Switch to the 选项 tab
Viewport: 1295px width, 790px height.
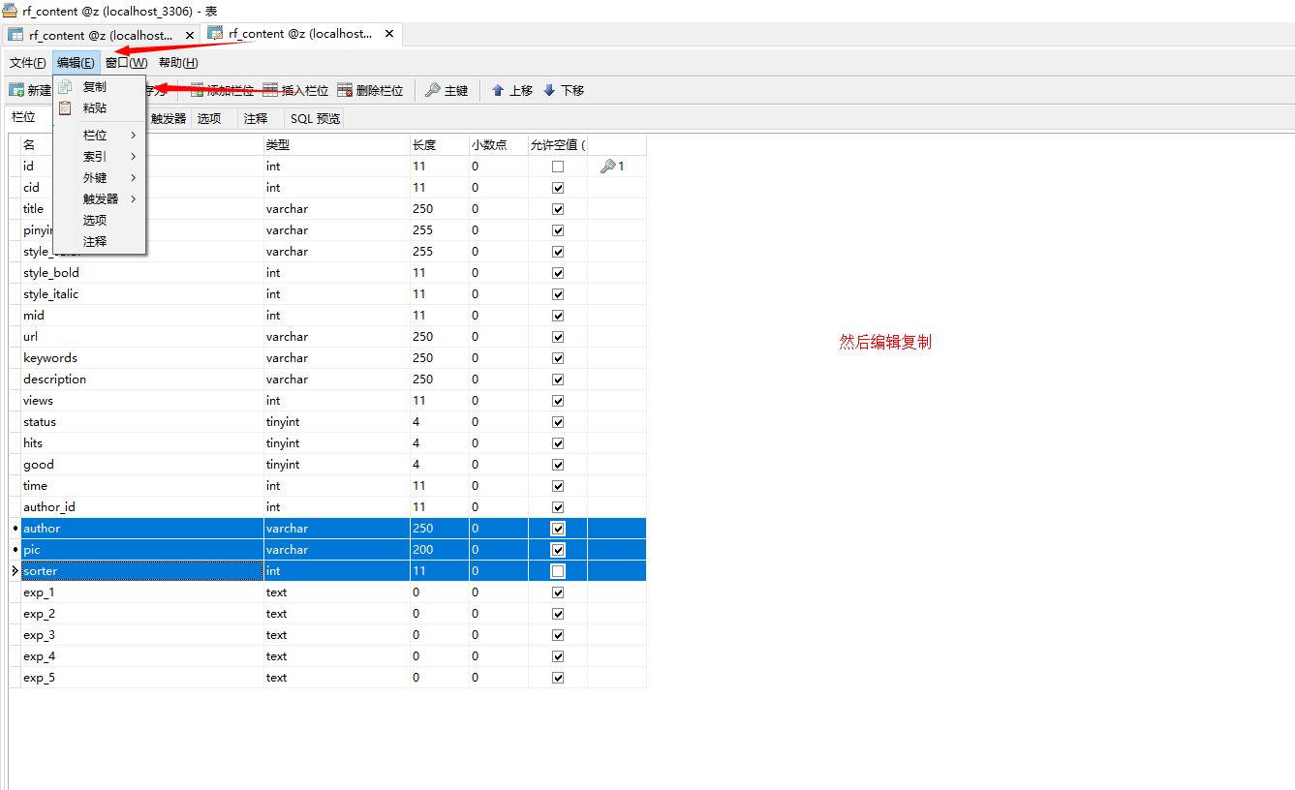[x=209, y=119]
